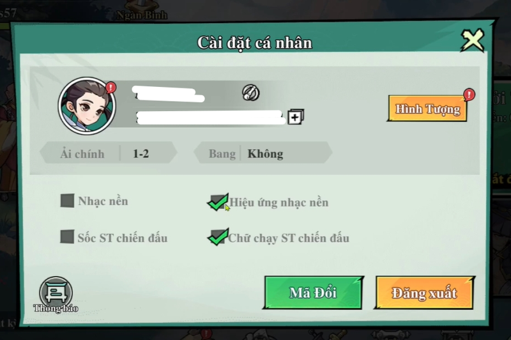Select the Bang Không guild tag
The width and height of the screenshot is (511, 340).
[x=263, y=153]
